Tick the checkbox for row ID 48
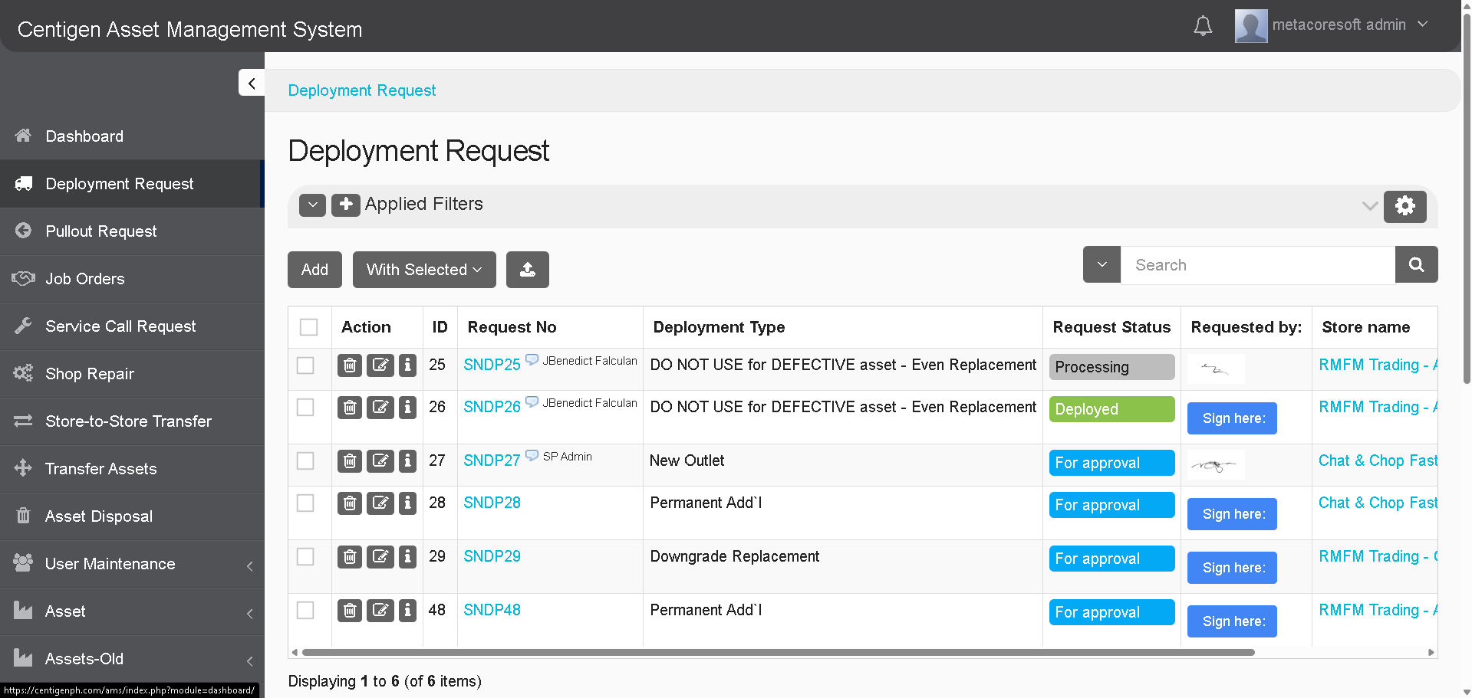 305,611
